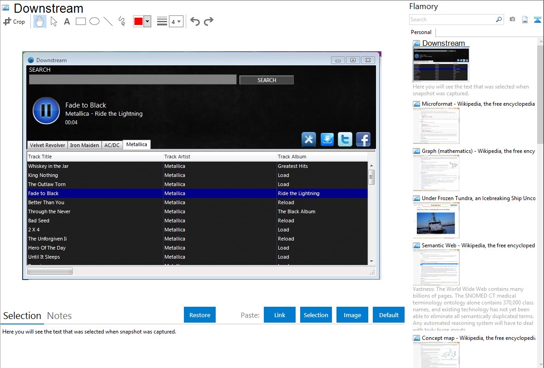The image size is (544, 368).
Task: Sort by Track Artist column header
Action: click(220, 157)
